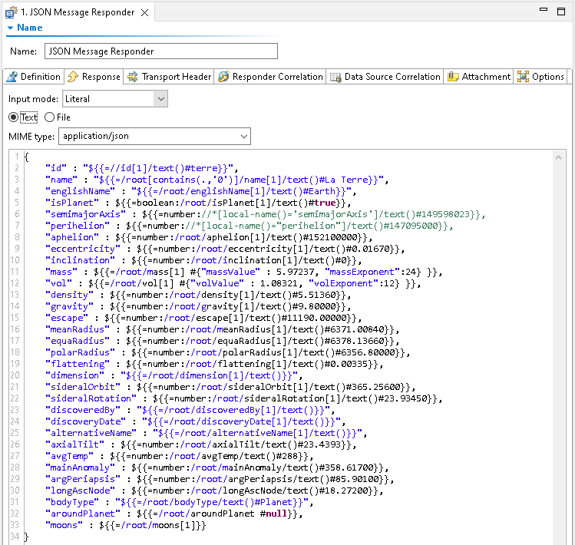Screen dimensions: 575x545
Task: Switch to the Attachment tab
Action: (x=479, y=77)
